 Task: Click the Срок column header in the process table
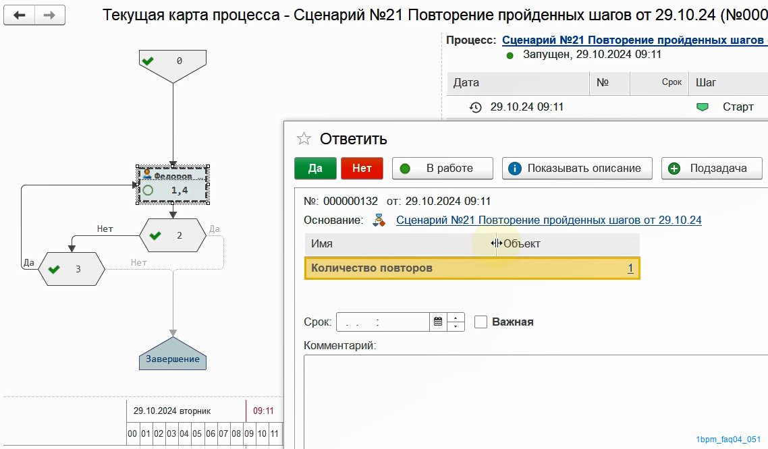point(659,83)
